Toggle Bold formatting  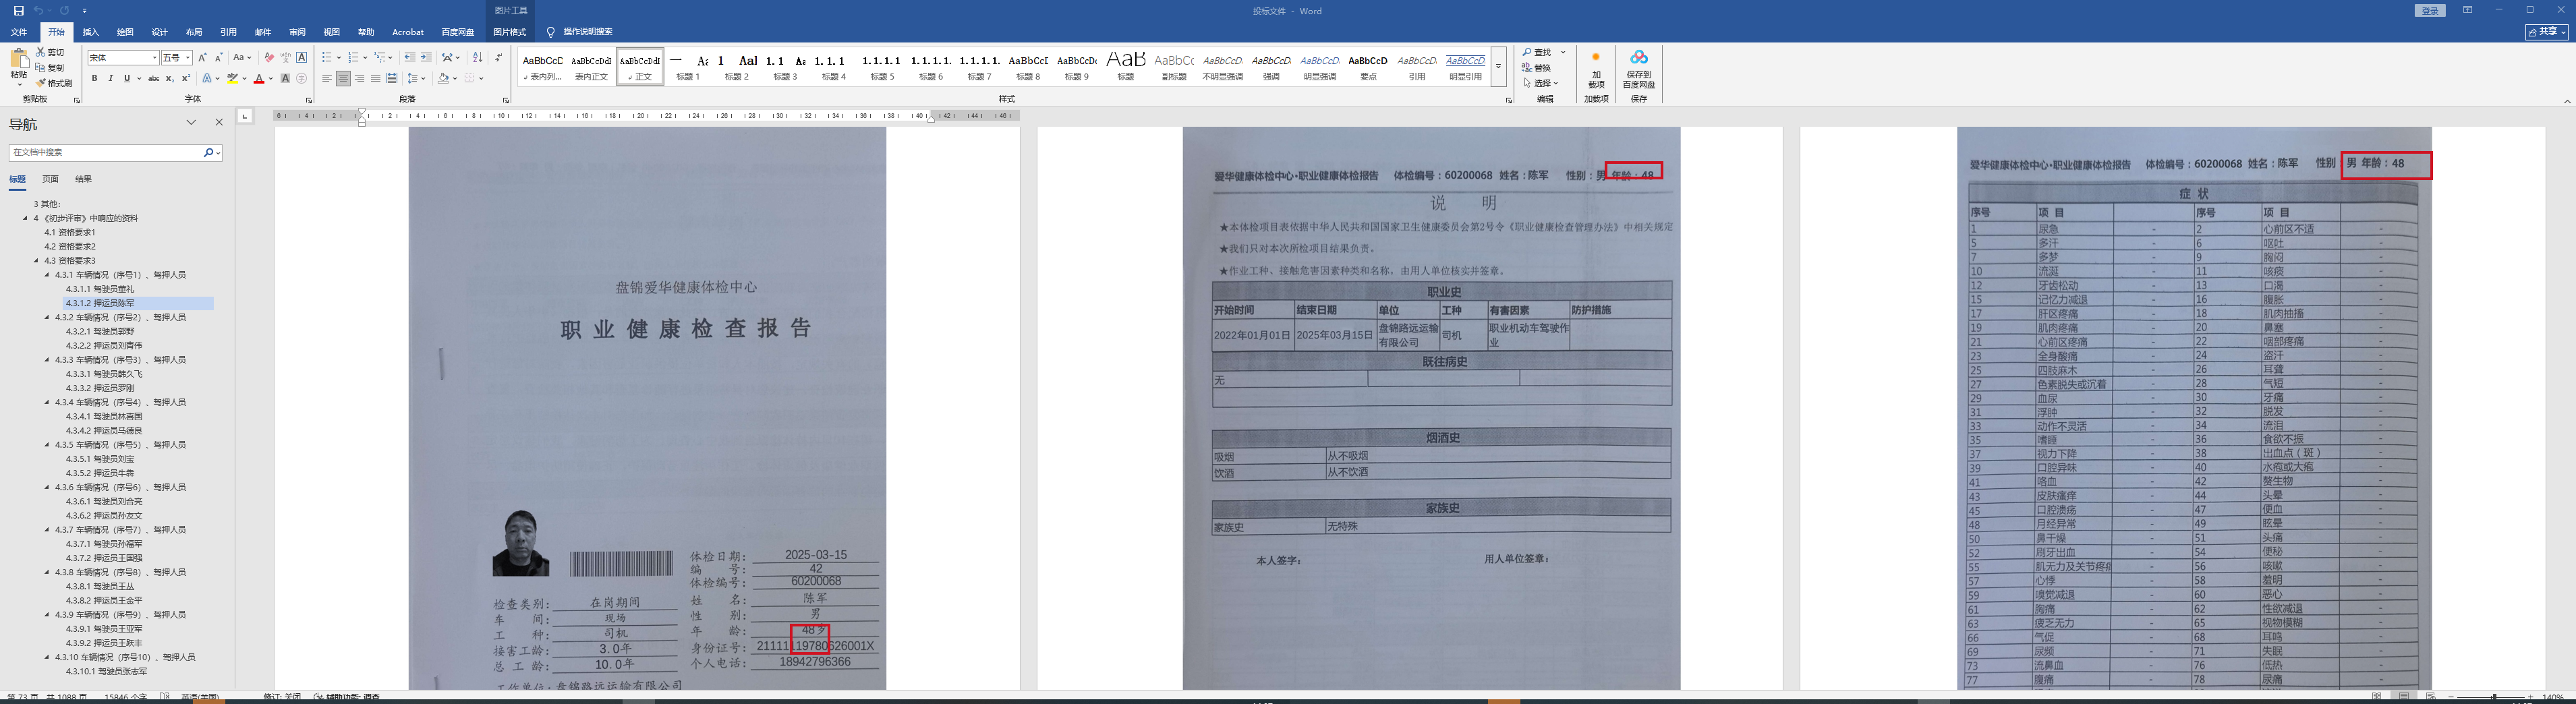(95, 79)
